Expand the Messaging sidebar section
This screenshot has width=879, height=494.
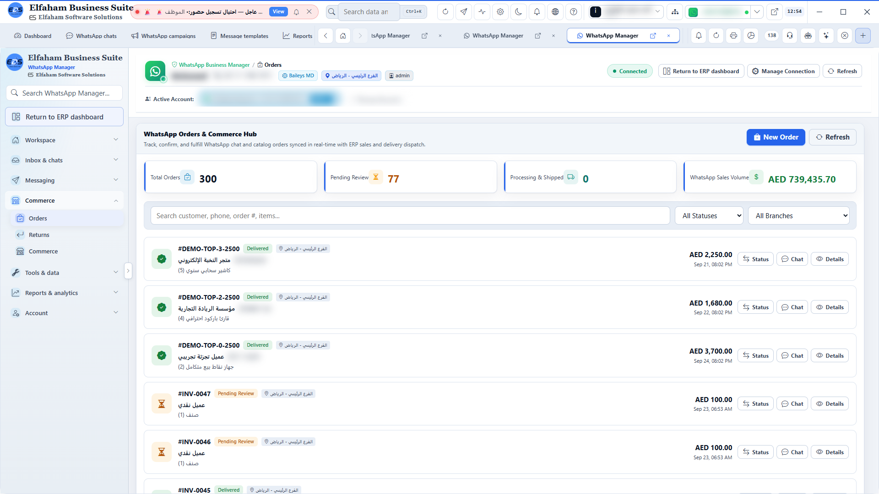pos(64,180)
